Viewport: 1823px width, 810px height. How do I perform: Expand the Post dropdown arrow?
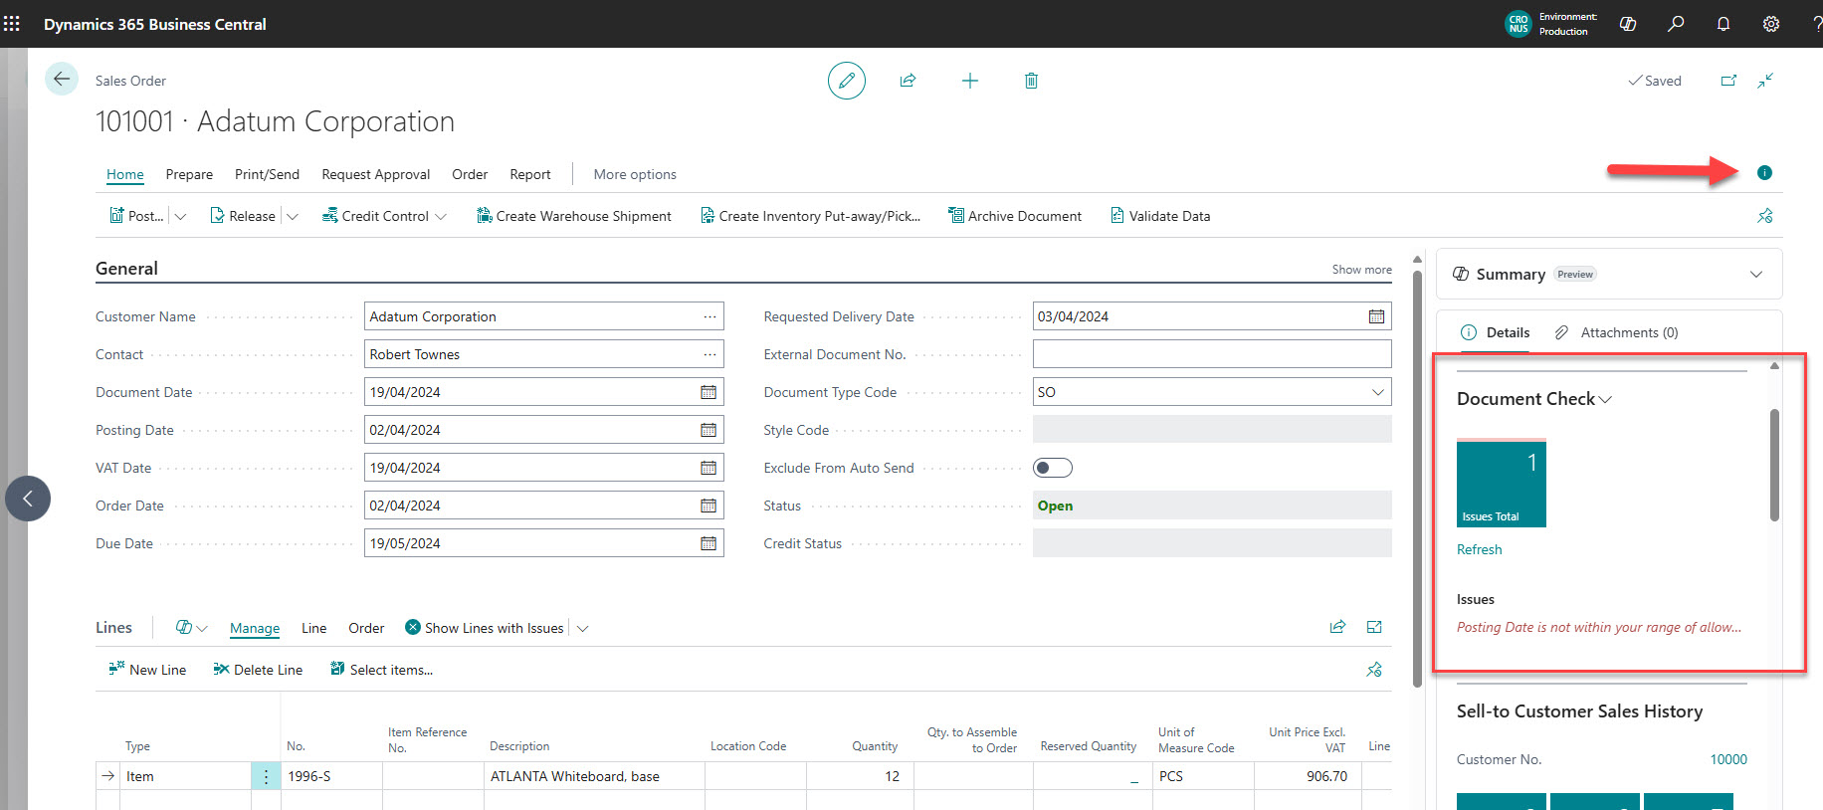coord(180,216)
